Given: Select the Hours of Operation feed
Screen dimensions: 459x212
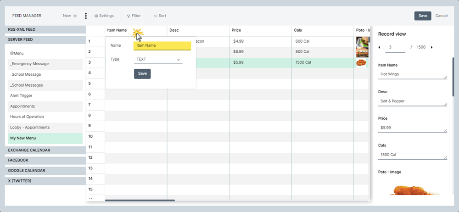Looking at the screenshot, I should (45, 117).
